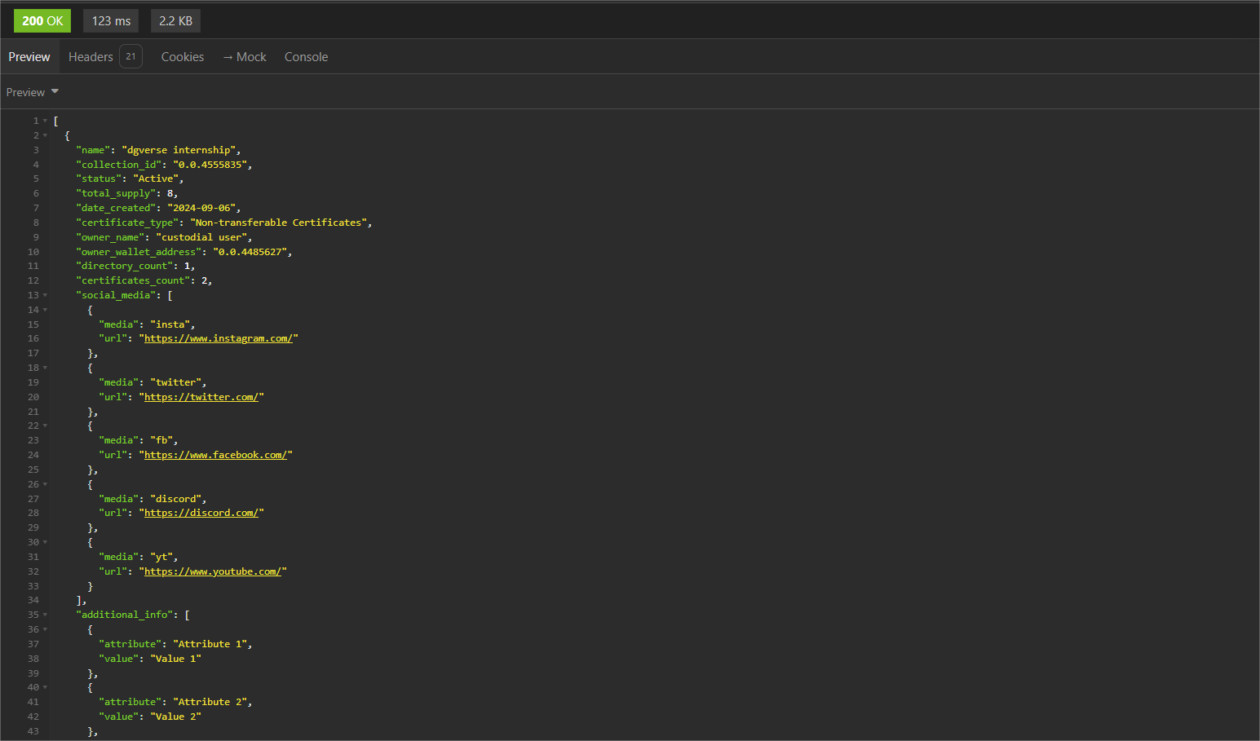The height and width of the screenshot is (741, 1260).
Task: Open the Mock tab
Action: pyautogui.click(x=250, y=56)
